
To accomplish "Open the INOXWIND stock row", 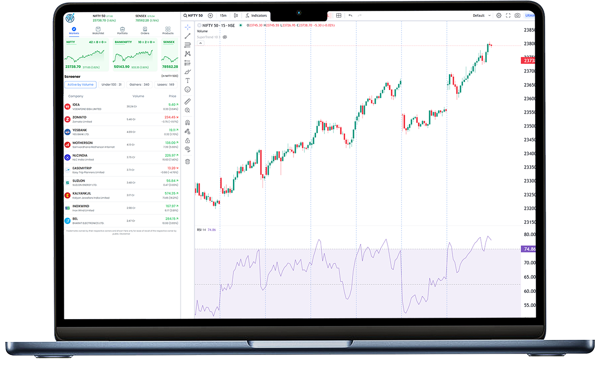I will tap(121, 208).
